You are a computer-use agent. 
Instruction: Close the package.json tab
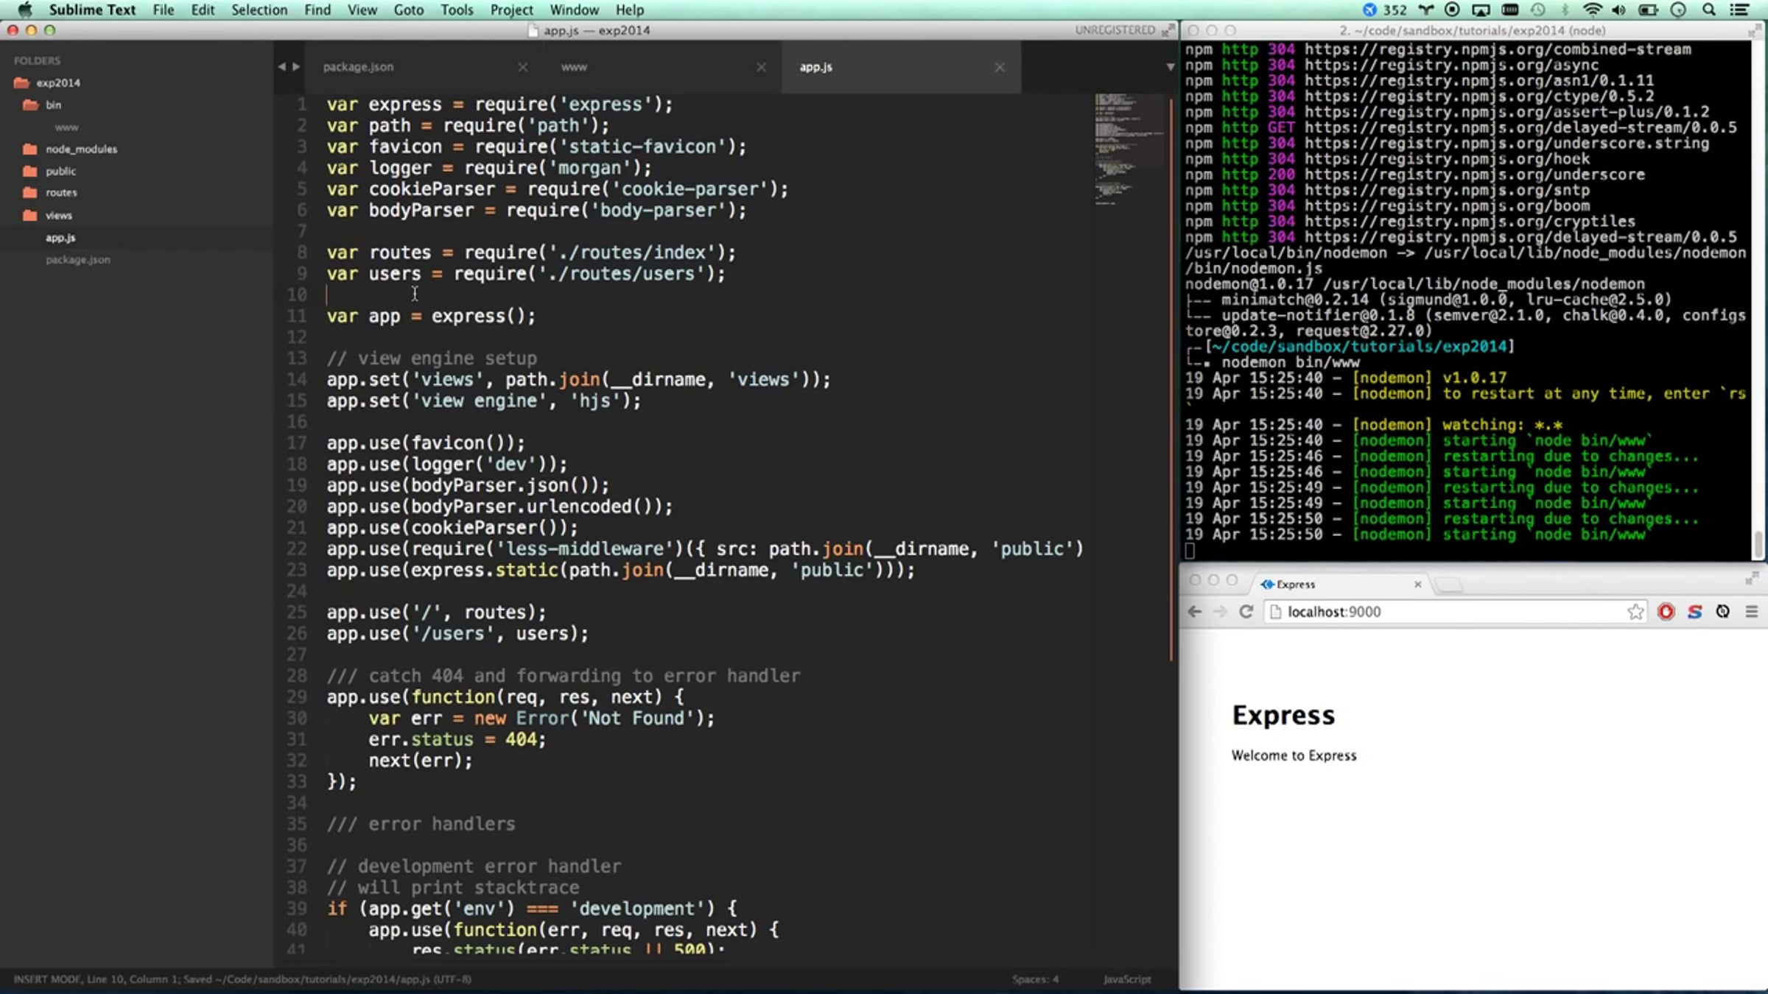click(x=522, y=67)
